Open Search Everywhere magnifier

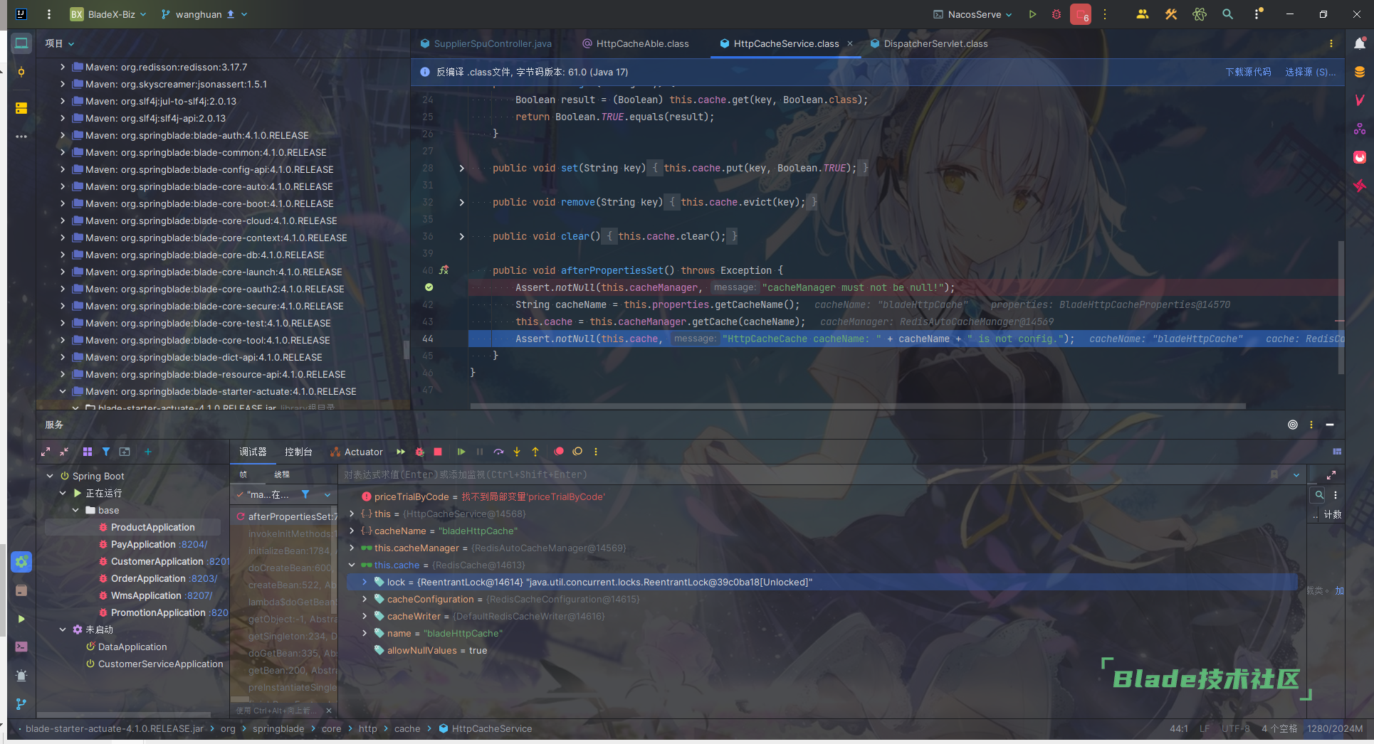point(1228,14)
